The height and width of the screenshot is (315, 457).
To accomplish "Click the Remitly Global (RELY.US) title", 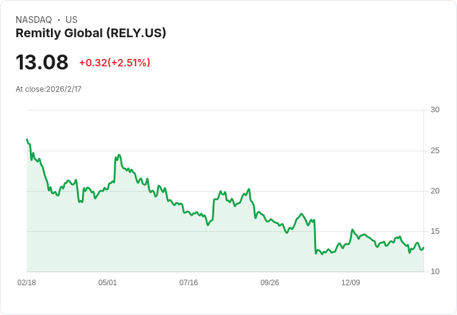I will (x=91, y=33).
